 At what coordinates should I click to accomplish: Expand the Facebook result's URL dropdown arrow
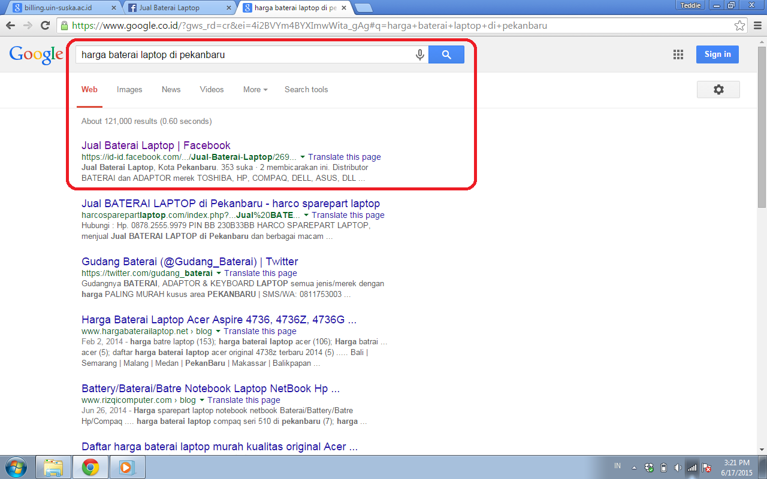[x=303, y=157]
